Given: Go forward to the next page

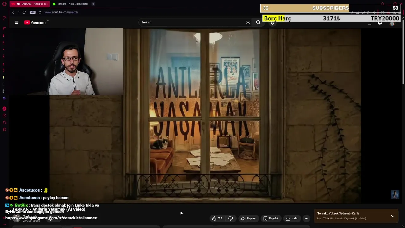Looking at the screenshot, I should (18, 12).
